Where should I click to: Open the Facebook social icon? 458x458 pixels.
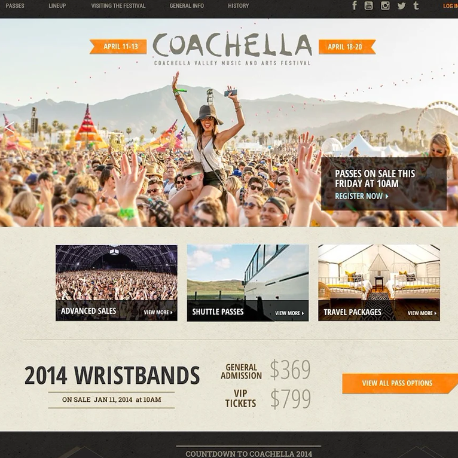(x=355, y=5)
